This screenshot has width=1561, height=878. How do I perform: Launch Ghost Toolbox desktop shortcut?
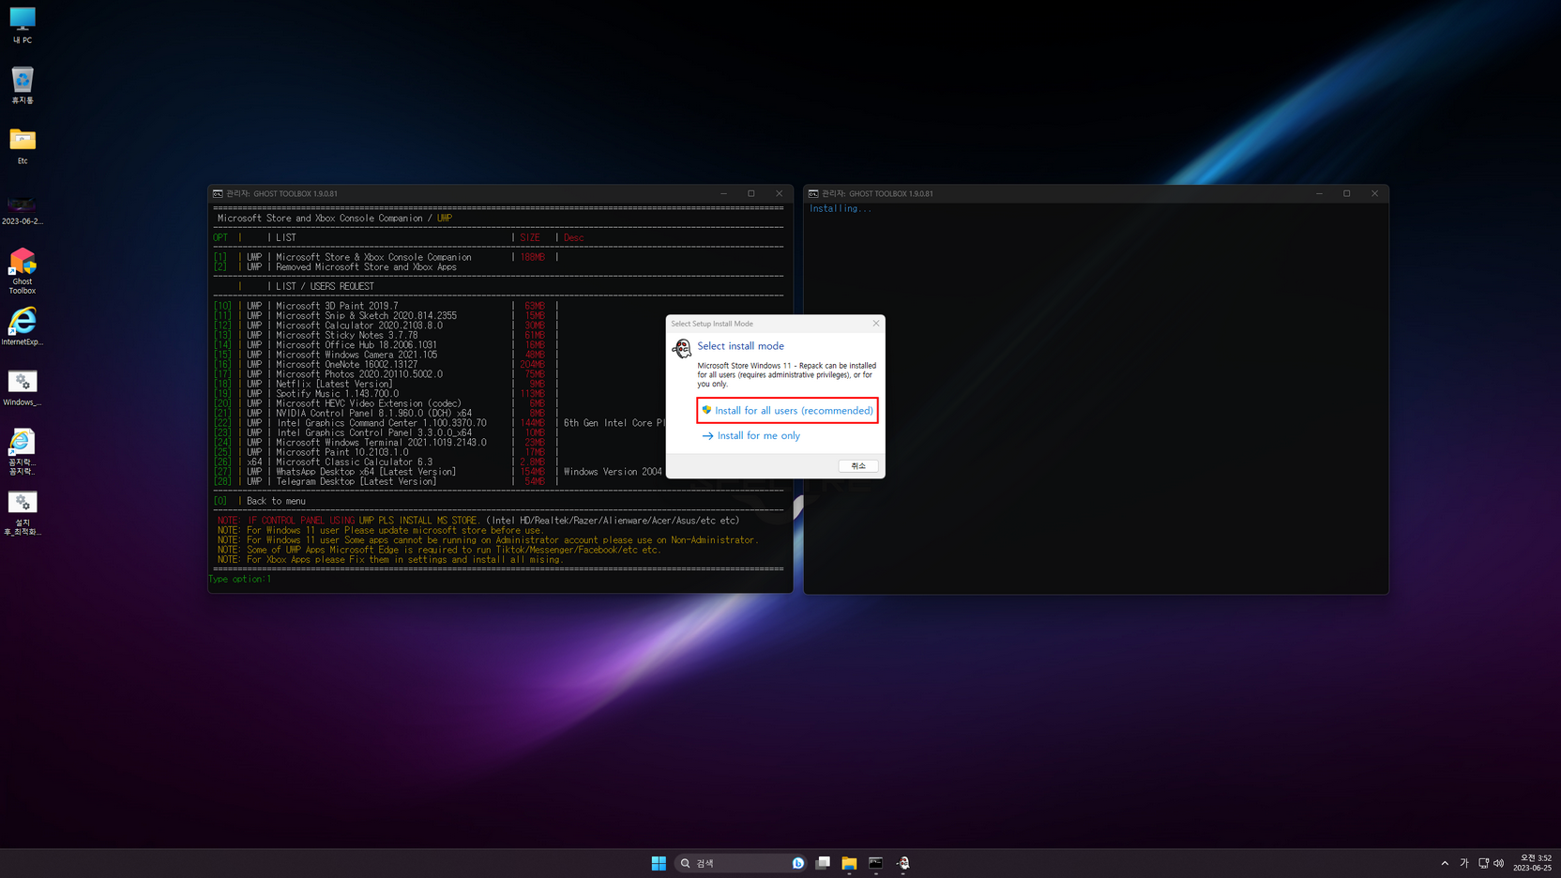tap(23, 271)
